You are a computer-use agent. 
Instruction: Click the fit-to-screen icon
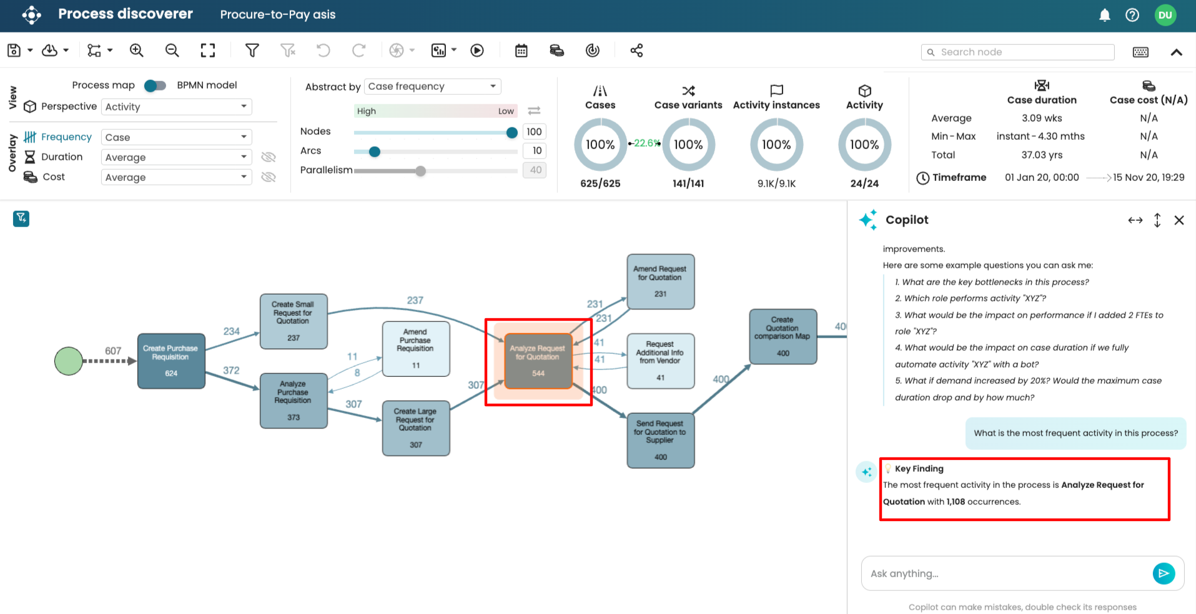(x=208, y=51)
